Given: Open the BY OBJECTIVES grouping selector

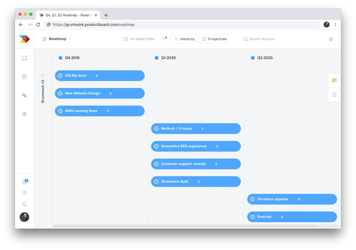Looking at the screenshot, I should (x=139, y=39).
